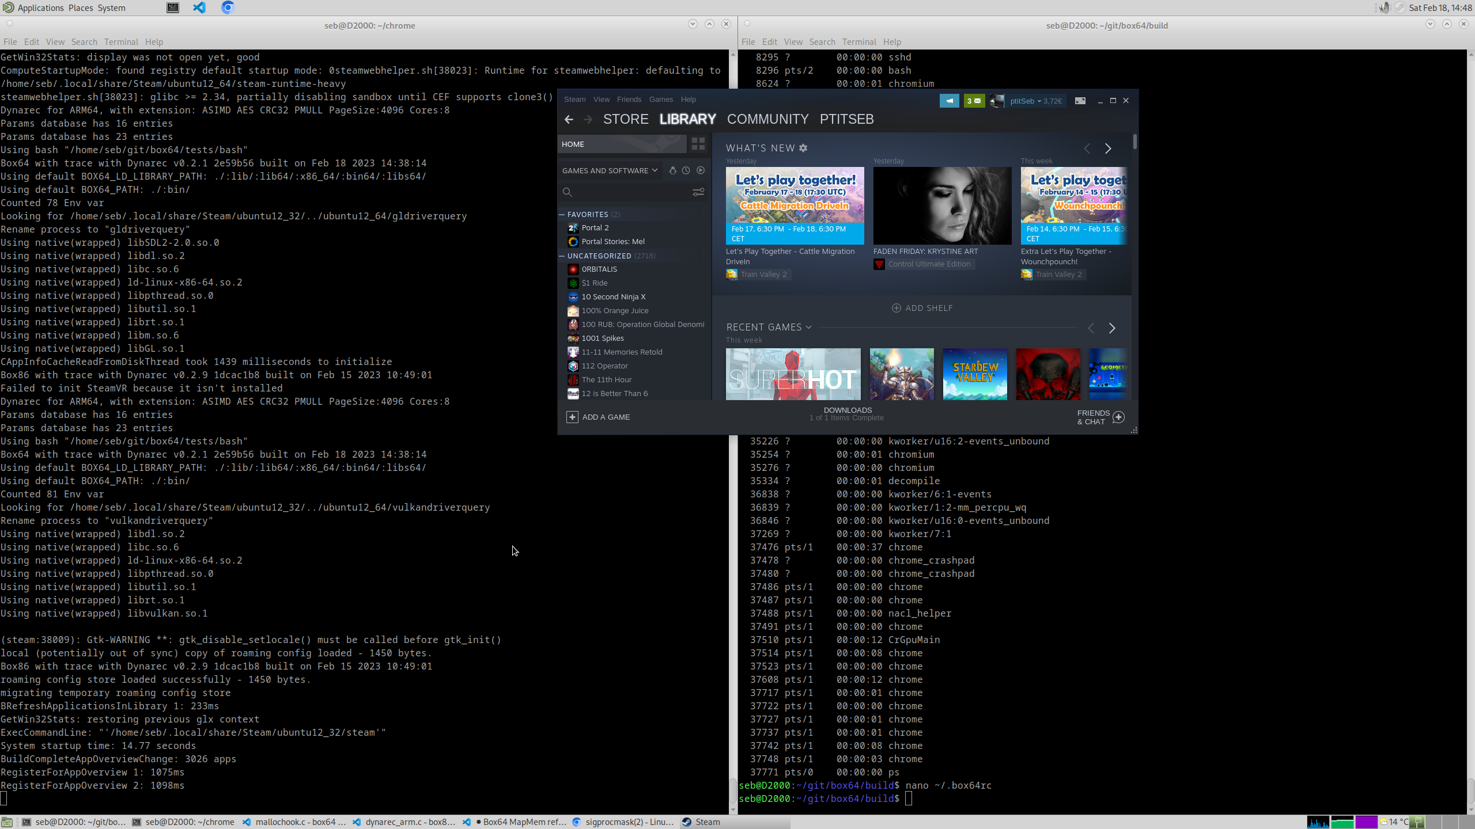
Task: Open advanced library filter options icon
Action: [698, 192]
